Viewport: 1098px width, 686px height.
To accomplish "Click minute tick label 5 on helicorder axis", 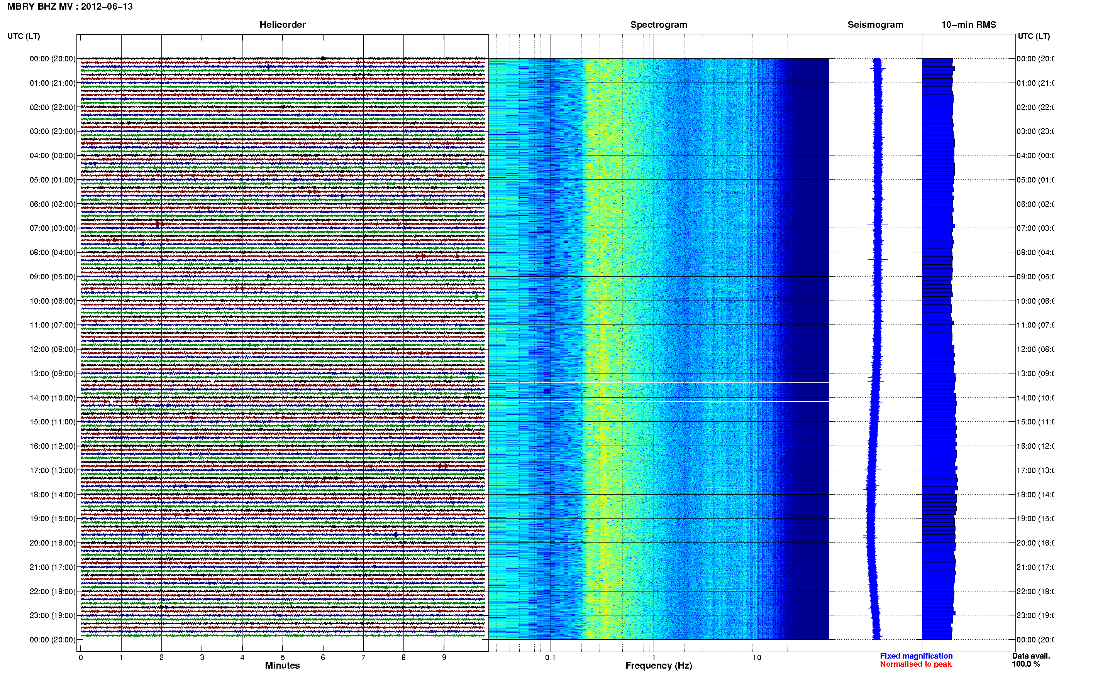I will [282, 657].
